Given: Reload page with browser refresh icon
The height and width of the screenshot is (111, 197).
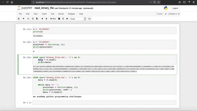Looking at the screenshot, I should (7, 2).
